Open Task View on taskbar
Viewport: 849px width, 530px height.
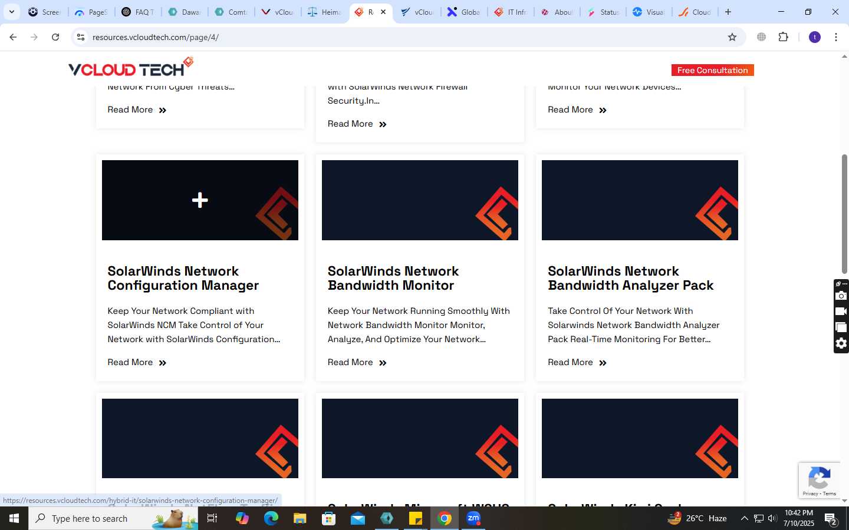212,518
